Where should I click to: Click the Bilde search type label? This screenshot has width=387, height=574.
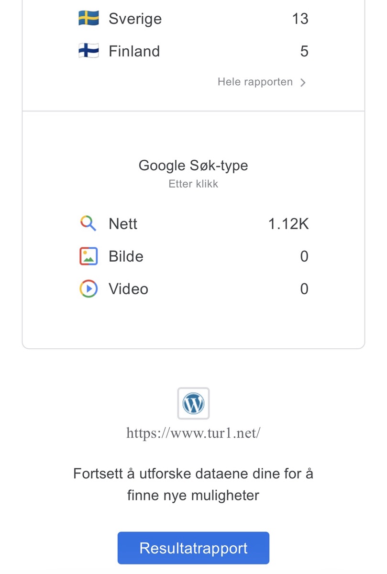pyautogui.click(x=126, y=256)
